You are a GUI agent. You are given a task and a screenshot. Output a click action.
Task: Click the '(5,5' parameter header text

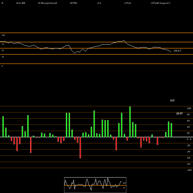coord(99,3)
